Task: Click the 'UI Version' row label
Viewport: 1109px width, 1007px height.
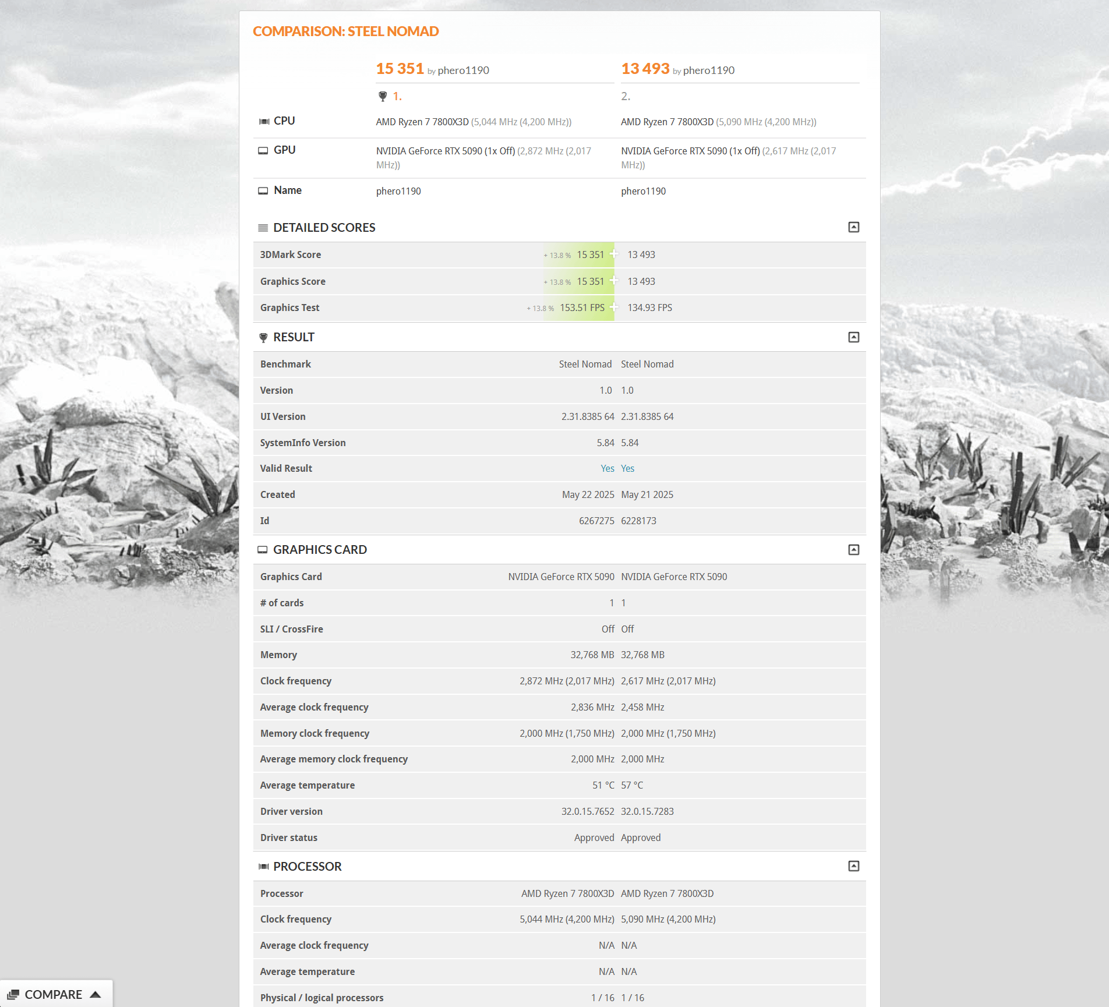Action: click(282, 416)
